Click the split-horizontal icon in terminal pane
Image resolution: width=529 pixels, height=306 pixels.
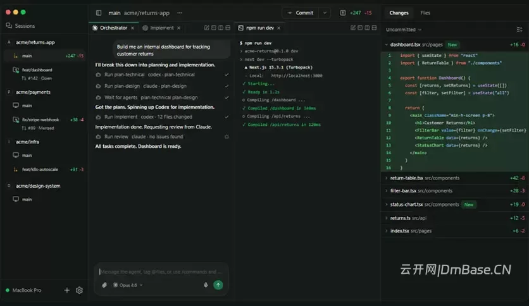point(374,28)
